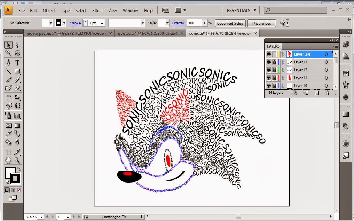354x221 pixels.
Task: Select the Zoom tool
Action: [17, 161]
